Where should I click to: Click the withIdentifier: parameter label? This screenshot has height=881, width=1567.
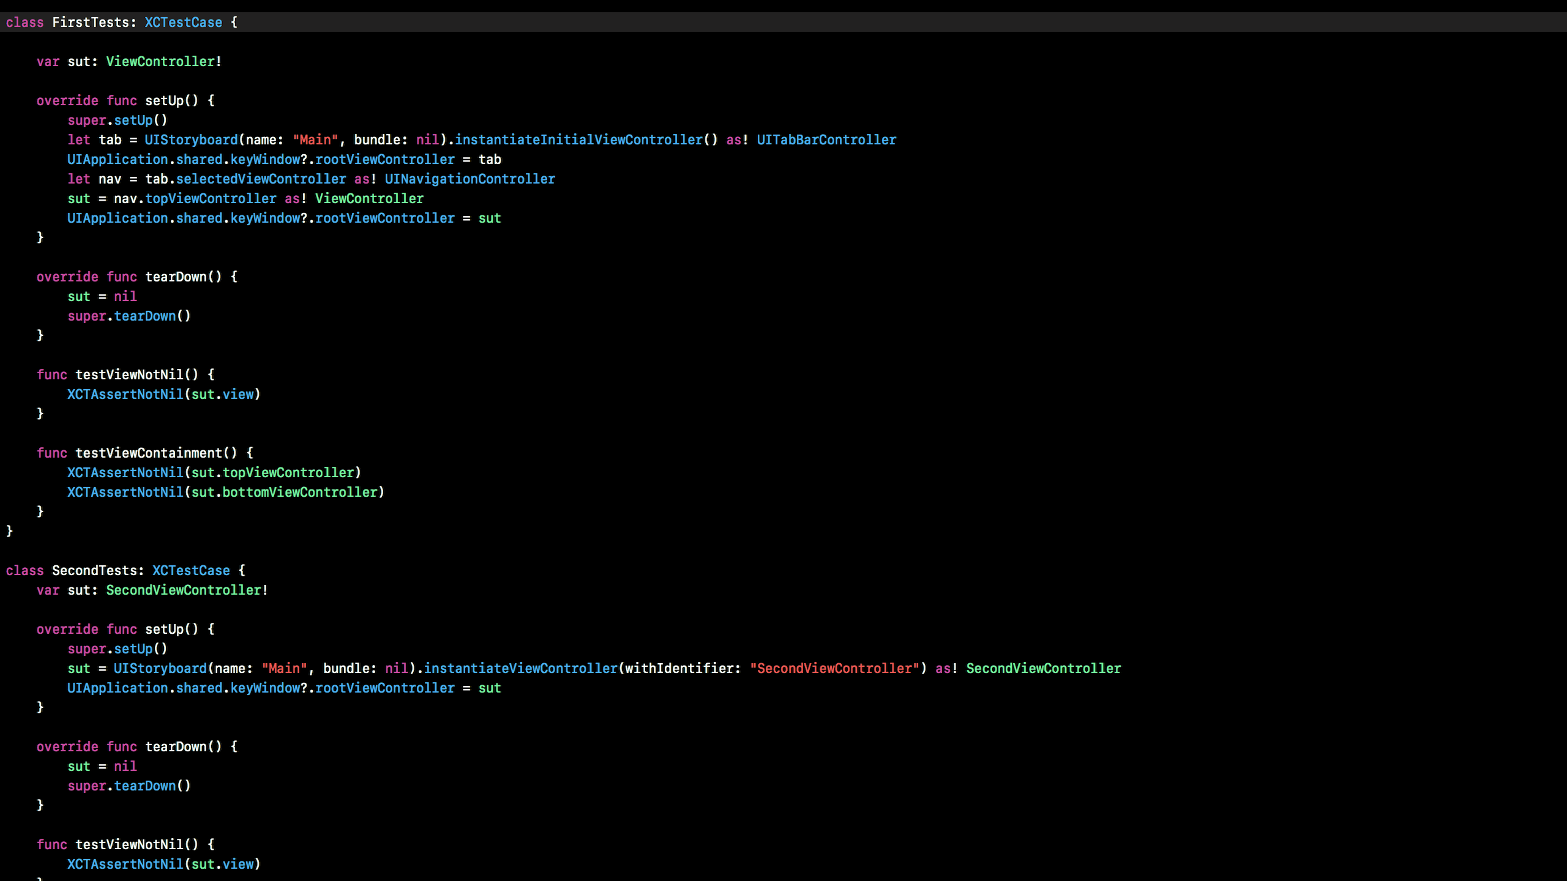(x=683, y=669)
